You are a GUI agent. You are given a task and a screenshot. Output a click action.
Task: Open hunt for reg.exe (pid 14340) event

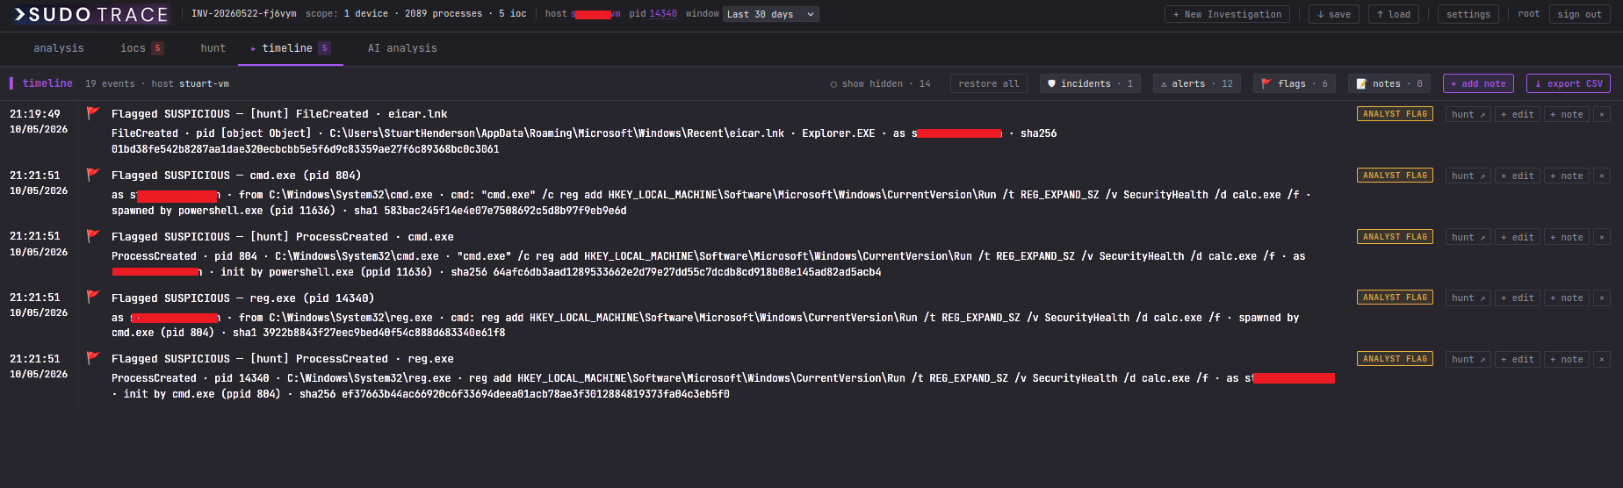(1468, 298)
